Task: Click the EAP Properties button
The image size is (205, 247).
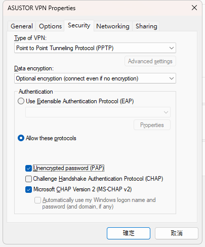Action: coord(152,125)
